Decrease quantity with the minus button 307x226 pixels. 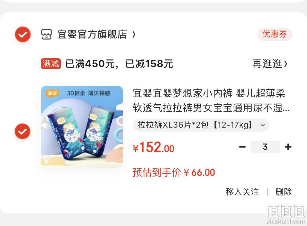[242, 147]
